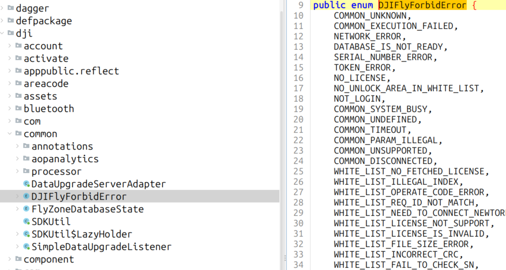Click the bluetooth package folder icon
The height and width of the screenshot is (270, 506).
[19, 108]
